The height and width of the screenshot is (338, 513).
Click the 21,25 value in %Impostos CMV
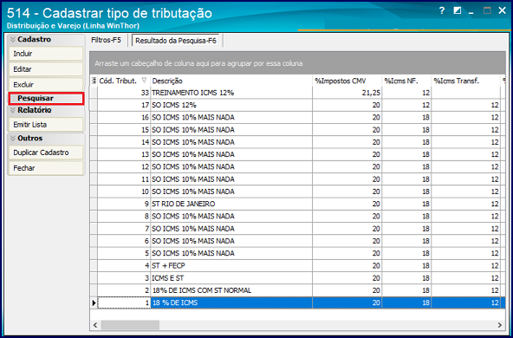347,93
